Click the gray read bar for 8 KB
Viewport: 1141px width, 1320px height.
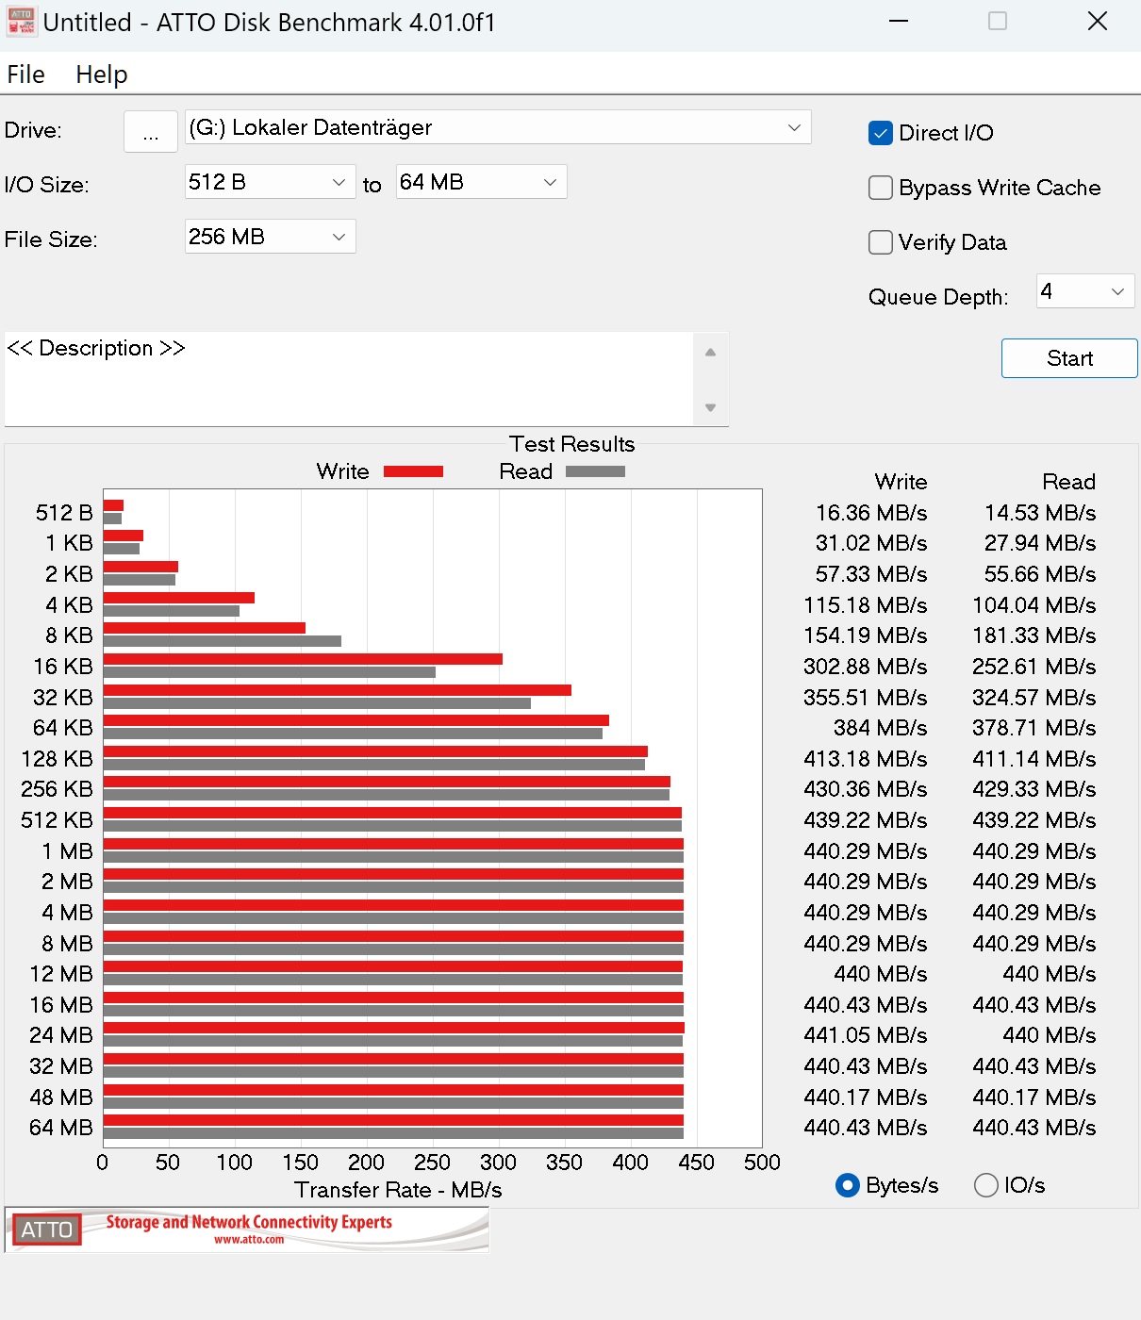tap(223, 641)
